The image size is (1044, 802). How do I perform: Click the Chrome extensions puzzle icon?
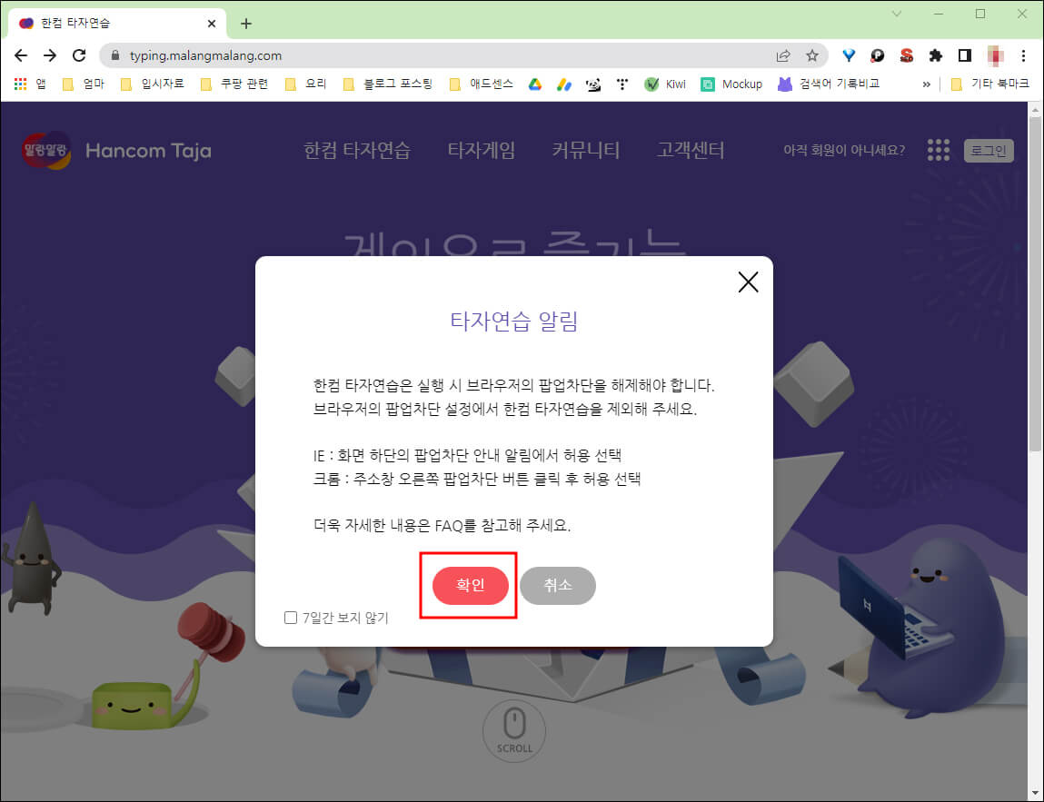tap(935, 55)
